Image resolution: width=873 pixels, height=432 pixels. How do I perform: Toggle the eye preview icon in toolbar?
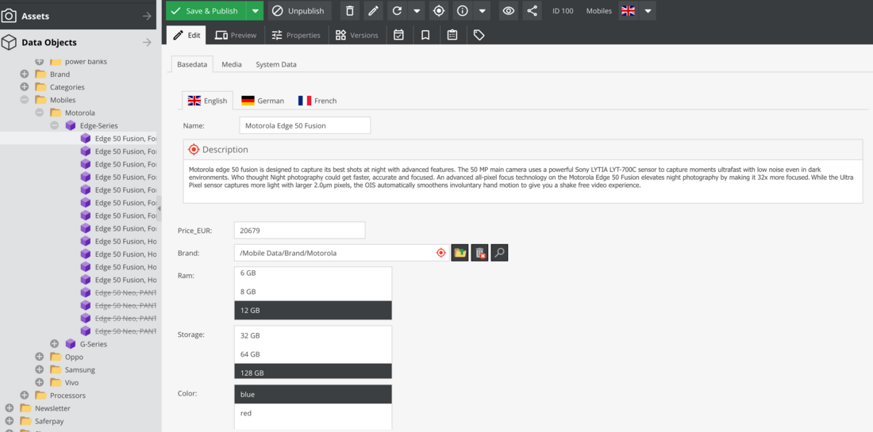click(509, 11)
